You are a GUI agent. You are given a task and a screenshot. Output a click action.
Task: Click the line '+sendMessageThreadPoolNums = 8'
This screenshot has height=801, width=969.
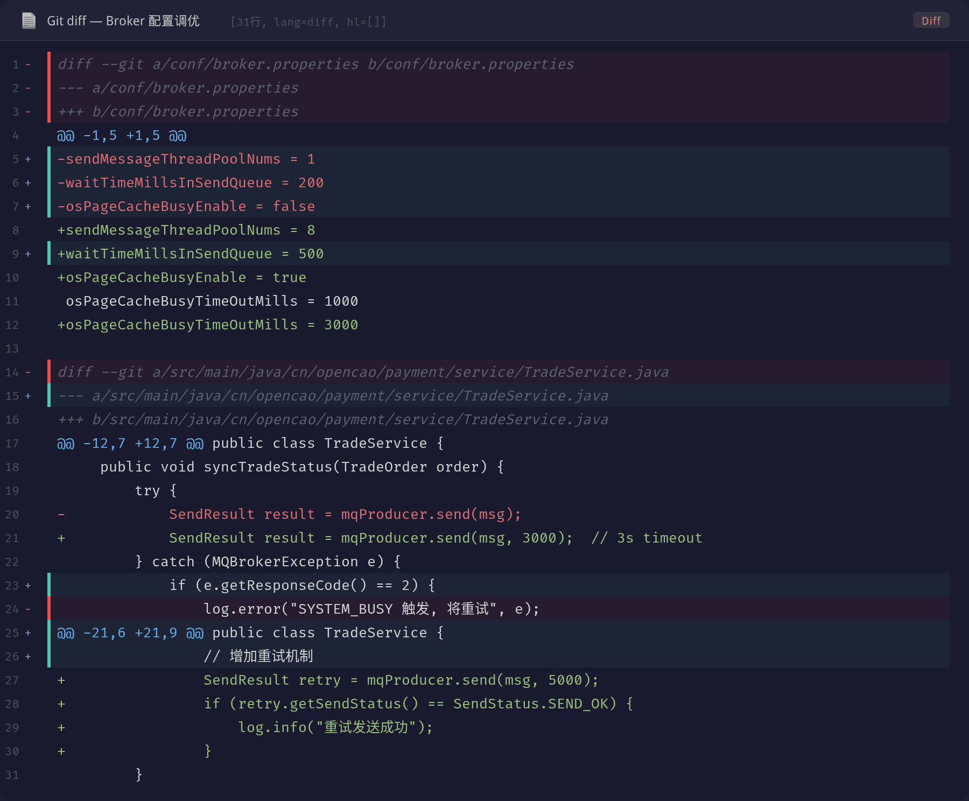[x=186, y=230]
